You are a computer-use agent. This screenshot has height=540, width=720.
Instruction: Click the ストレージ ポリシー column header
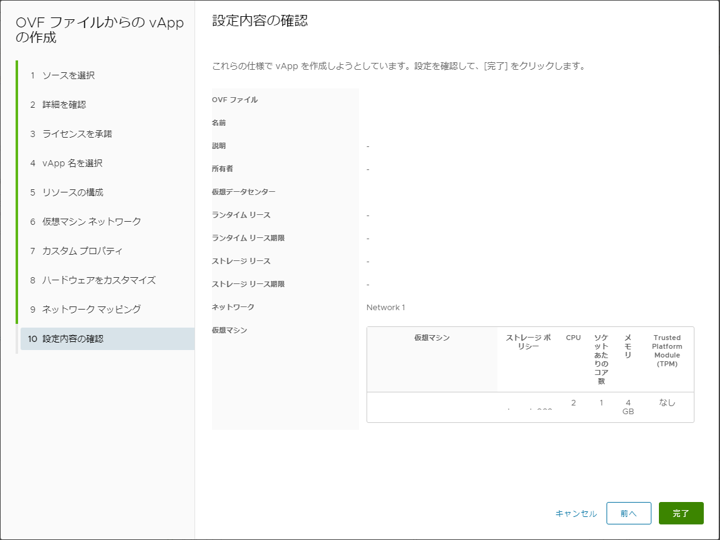tap(528, 342)
